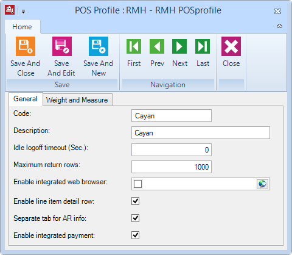
Task: Click the 'Enable integrated web browser:' label
Action: pos(61,182)
